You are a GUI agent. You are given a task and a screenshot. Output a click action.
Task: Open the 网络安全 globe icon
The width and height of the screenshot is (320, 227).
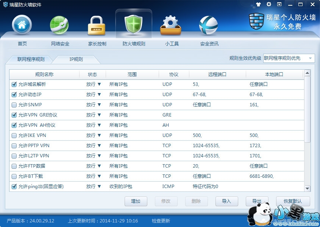click(59, 25)
